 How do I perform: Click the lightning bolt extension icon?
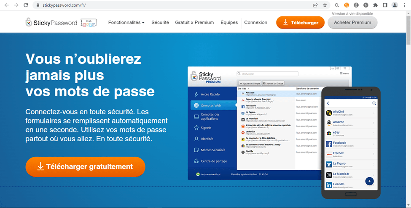365,5
